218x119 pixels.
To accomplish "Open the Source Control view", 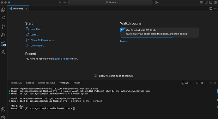I will [x=3, y=27].
